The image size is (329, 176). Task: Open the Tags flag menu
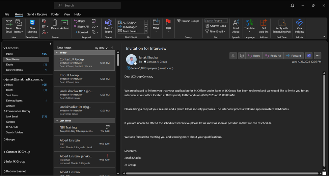tap(168, 26)
